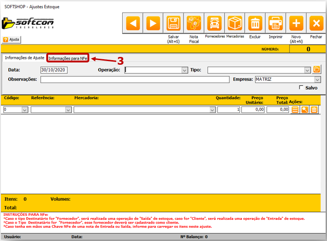Select the Informações de Ajuste tab
Image resolution: width=327 pixels, height=241 pixels.
[x=24, y=58]
